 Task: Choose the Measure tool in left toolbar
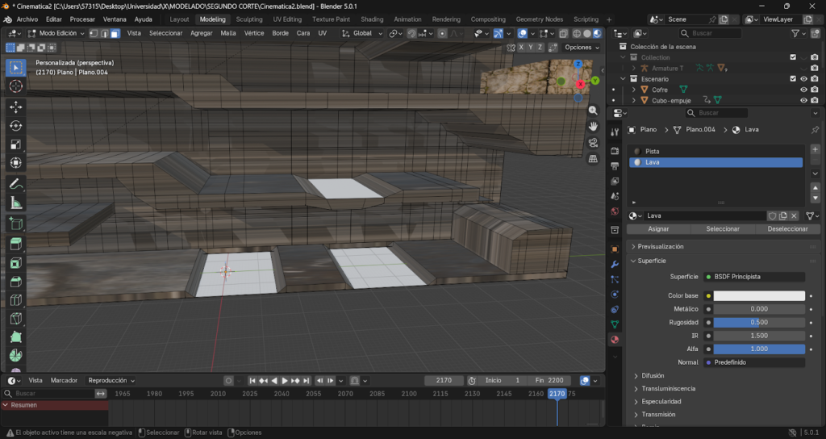pyautogui.click(x=16, y=203)
